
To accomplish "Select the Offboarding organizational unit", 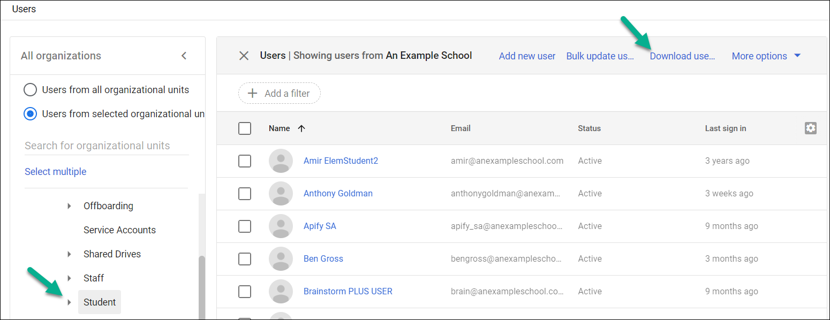I will (x=108, y=206).
